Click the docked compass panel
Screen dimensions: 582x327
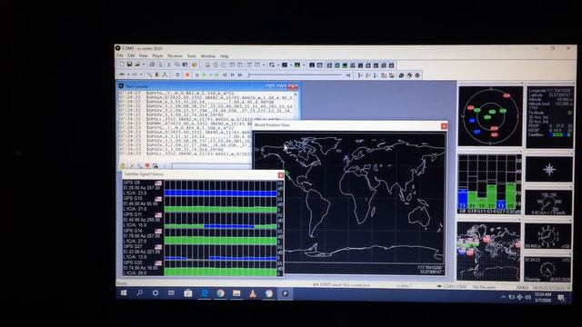click(549, 169)
